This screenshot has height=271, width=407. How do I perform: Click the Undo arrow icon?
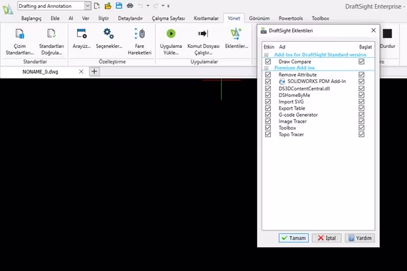point(141,6)
